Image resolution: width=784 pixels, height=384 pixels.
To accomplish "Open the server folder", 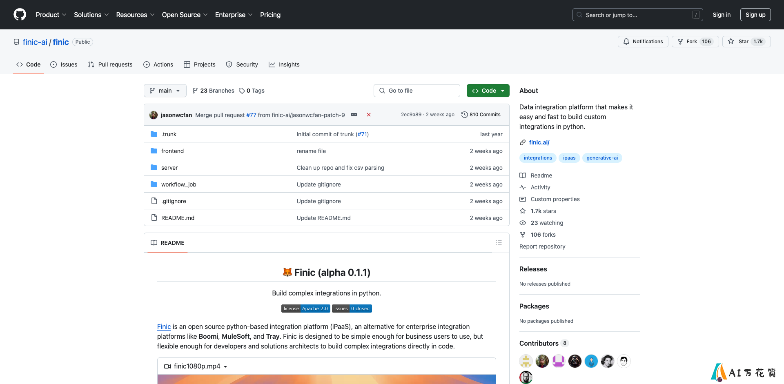I will (169, 168).
